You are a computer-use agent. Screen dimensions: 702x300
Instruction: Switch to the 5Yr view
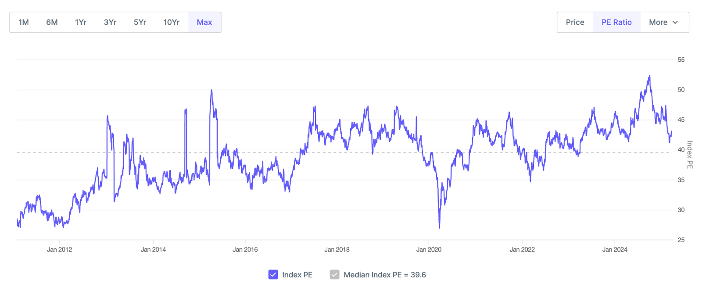click(139, 22)
